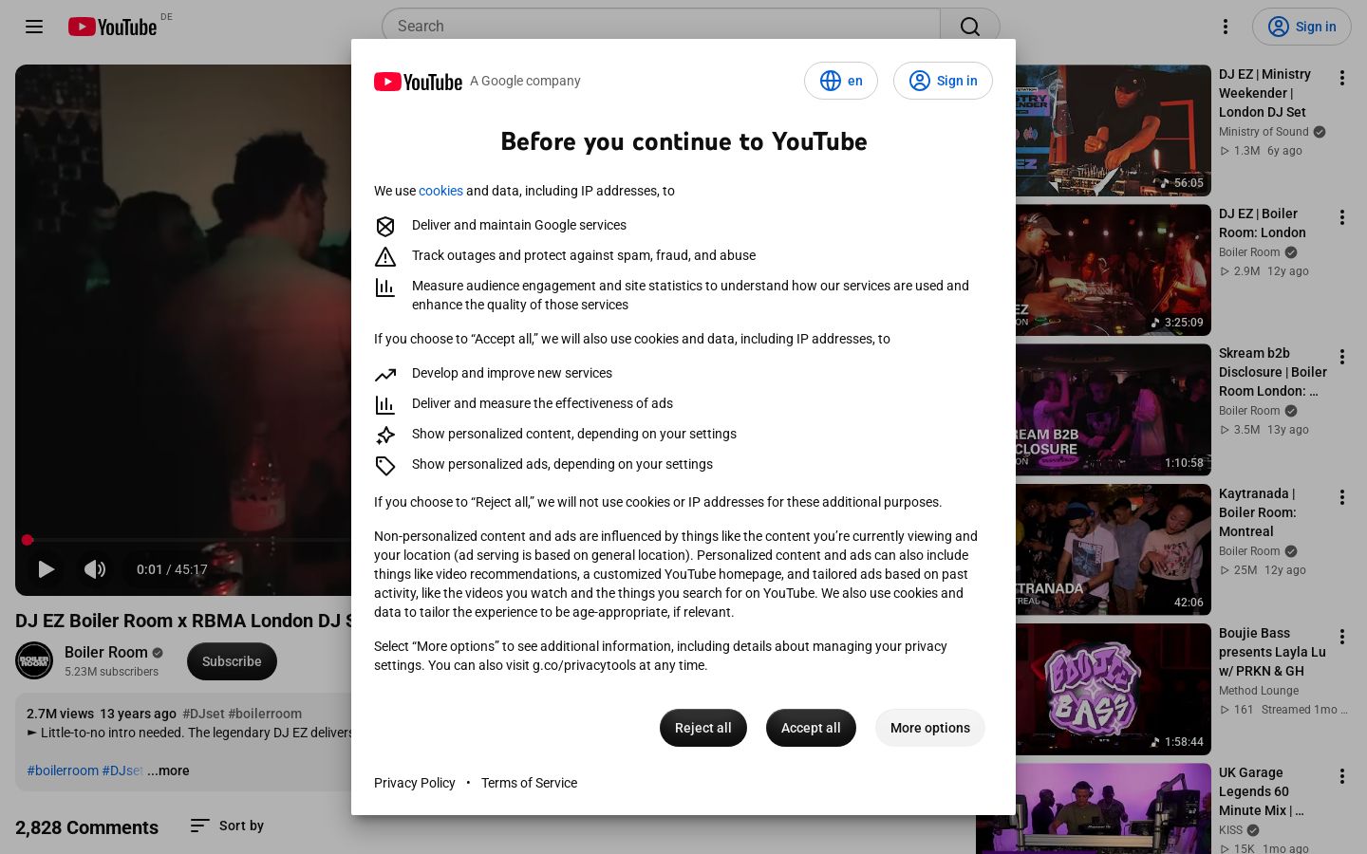Open Boujie Bass video thumbnail
This screenshot has width=1367, height=854.
coord(1113,689)
